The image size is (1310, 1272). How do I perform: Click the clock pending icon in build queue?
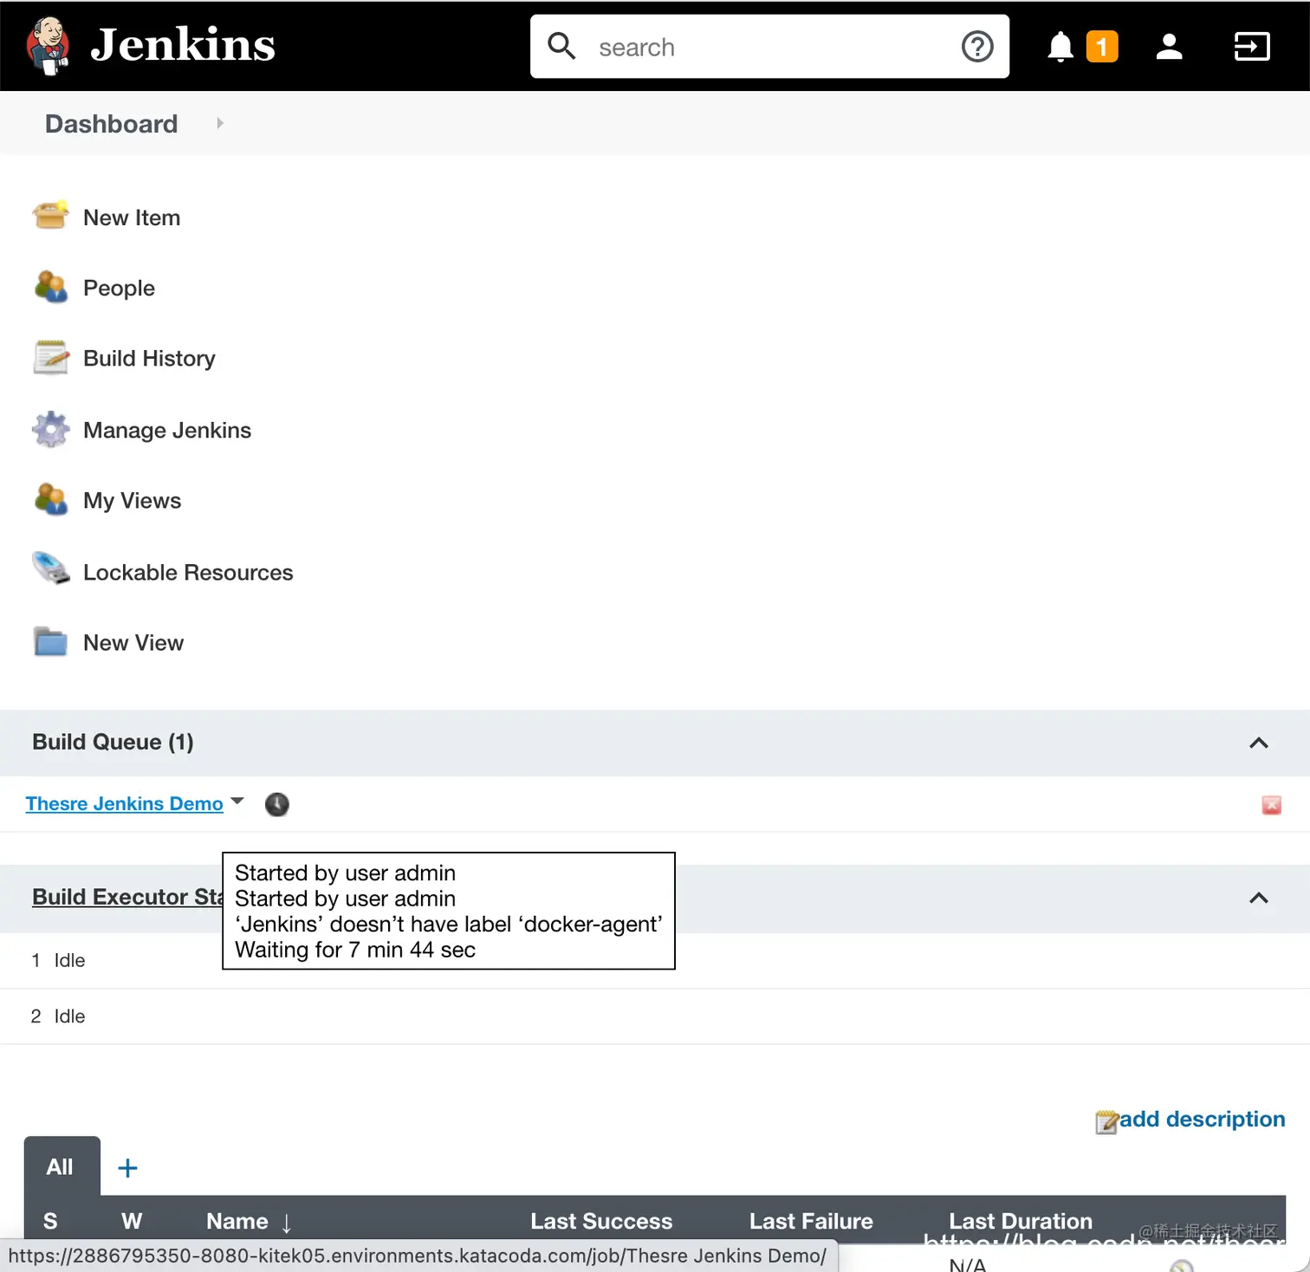click(x=277, y=805)
